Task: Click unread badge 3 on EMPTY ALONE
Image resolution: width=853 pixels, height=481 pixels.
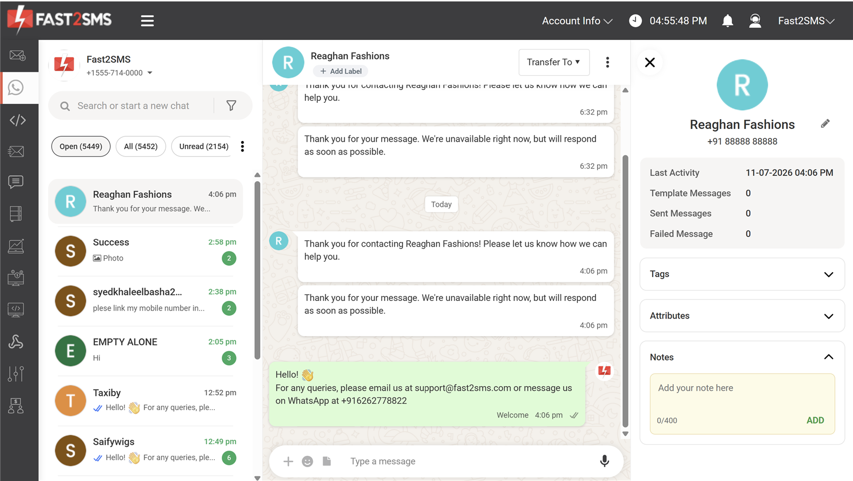Action: pos(229,358)
